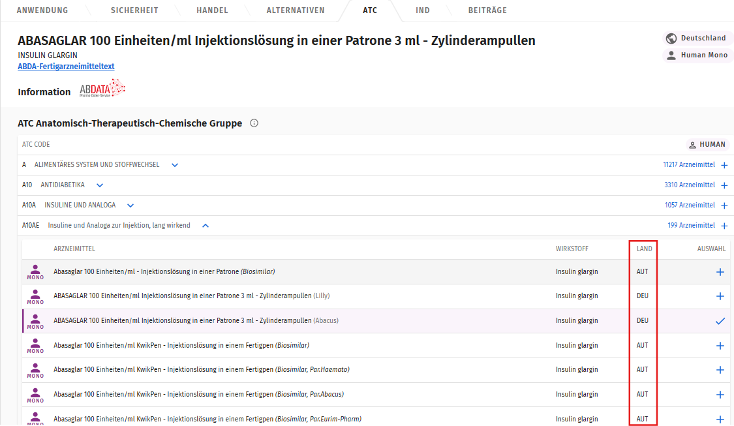Add KwikPen (Biosimilar, Par.Eurim-Pharm) to selection
Image resolution: width=734 pixels, height=426 pixels.
click(x=720, y=419)
